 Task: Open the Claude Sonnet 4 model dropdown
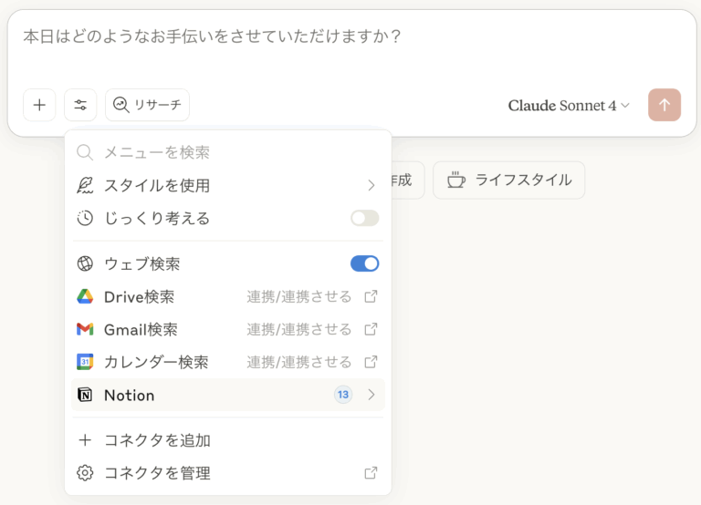point(569,105)
